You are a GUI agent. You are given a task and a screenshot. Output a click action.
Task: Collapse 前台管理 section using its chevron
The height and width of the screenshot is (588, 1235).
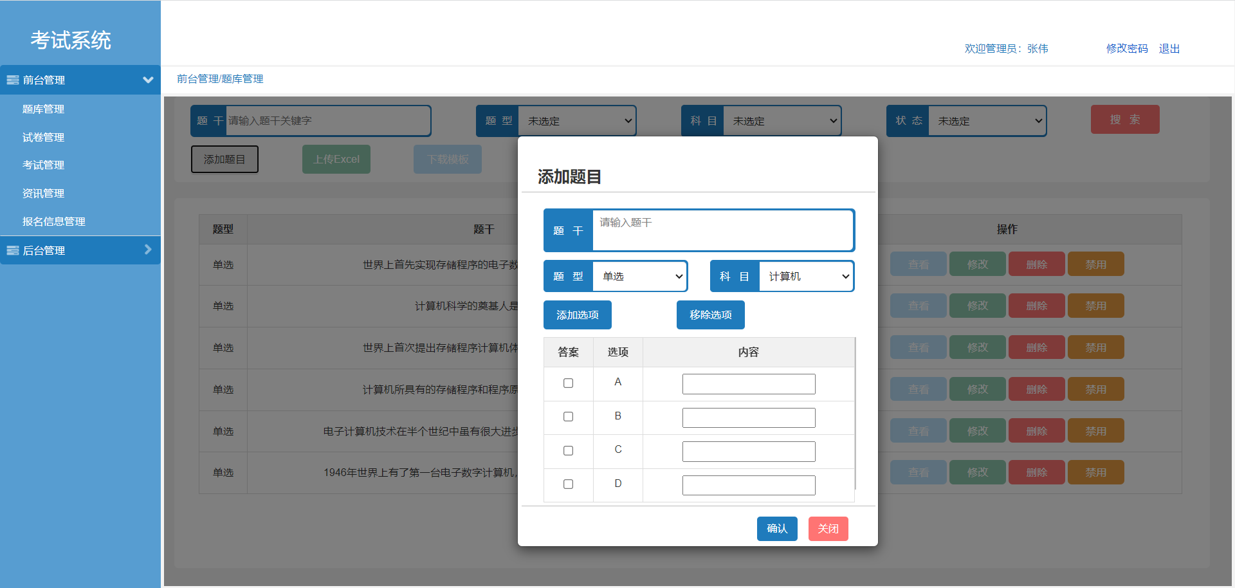[148, 80]
